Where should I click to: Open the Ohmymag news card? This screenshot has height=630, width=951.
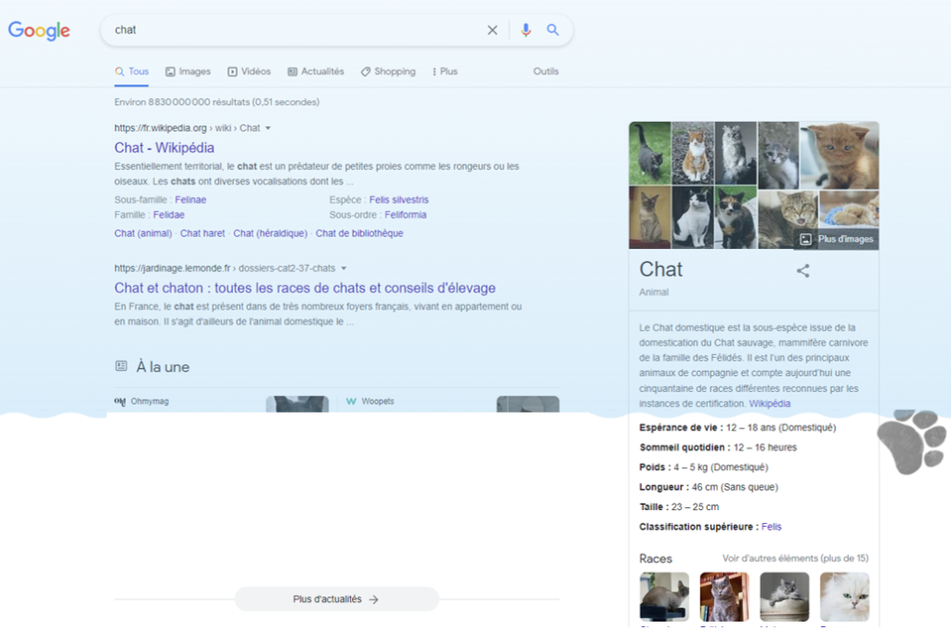[221, 403]
